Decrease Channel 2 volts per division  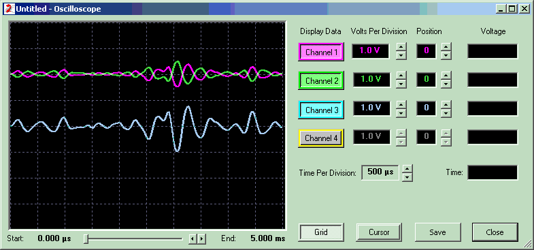[x=401, y=84]
